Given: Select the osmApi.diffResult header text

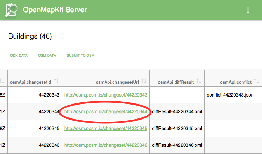Looking at the screenshot, I should (x=176, y=82).
